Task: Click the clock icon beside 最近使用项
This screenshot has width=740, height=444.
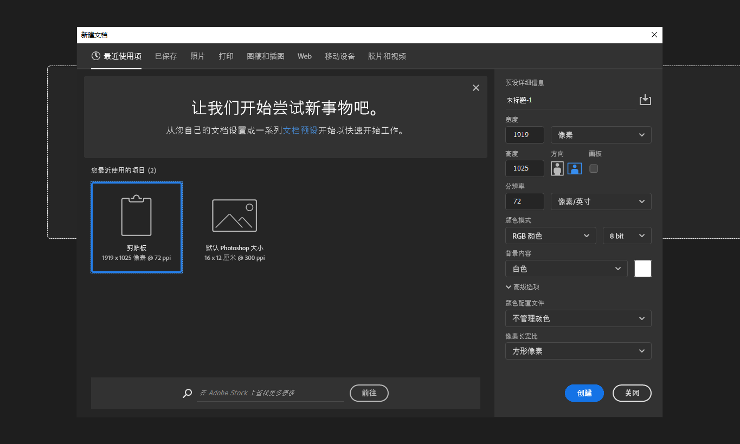Action: [96, 56]
